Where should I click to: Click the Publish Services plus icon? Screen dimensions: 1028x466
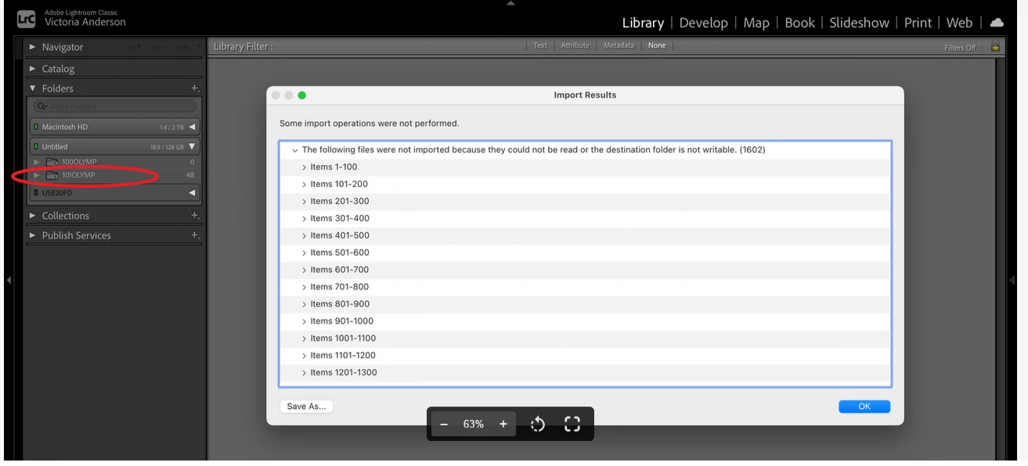coord(195,235)
